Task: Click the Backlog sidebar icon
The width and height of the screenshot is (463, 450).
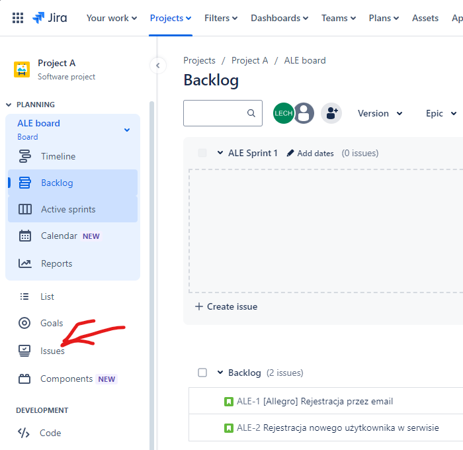Action: (x=25, y=183)
